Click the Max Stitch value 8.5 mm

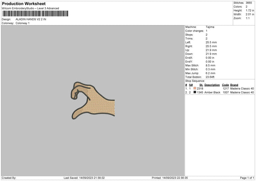coord(210,65)
